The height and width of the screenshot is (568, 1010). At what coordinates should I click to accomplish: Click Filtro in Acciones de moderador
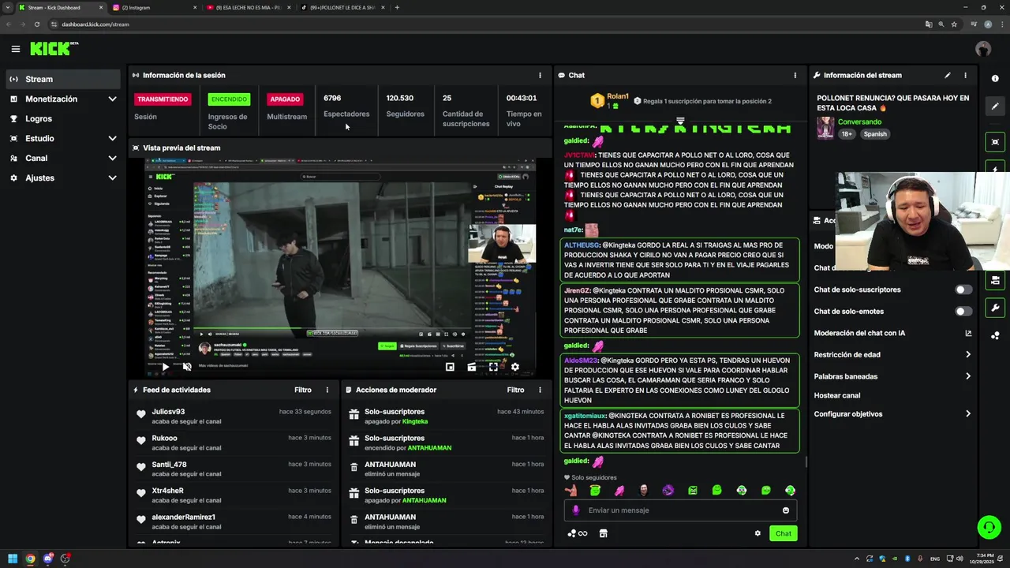click(x=515, y=390)
